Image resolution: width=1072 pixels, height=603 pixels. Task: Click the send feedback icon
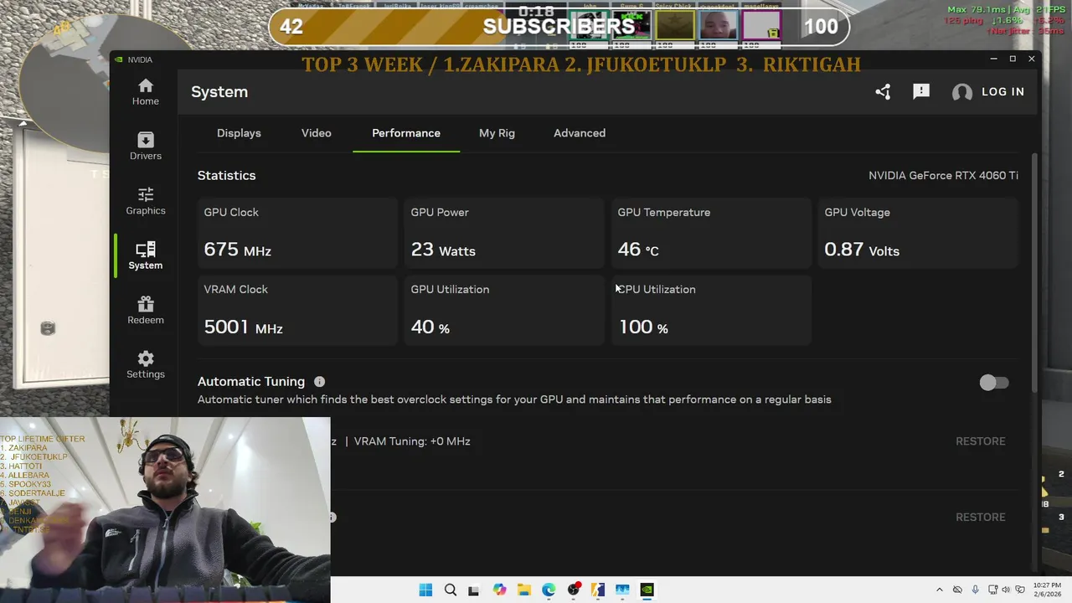coord(921,92)
